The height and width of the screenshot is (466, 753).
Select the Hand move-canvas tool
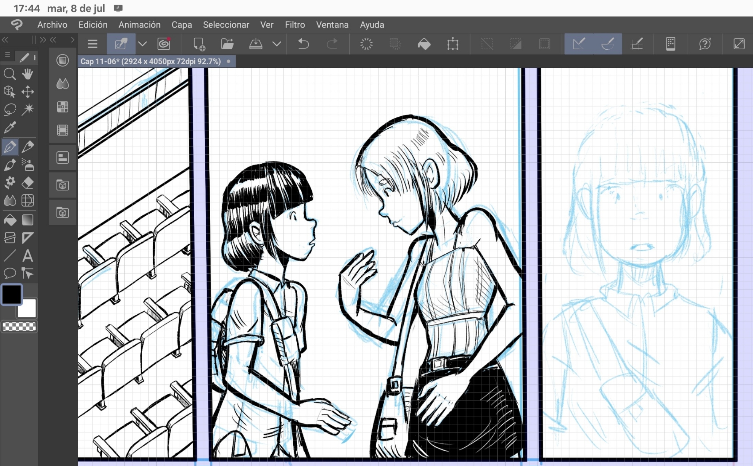click(x=27, y=74)
